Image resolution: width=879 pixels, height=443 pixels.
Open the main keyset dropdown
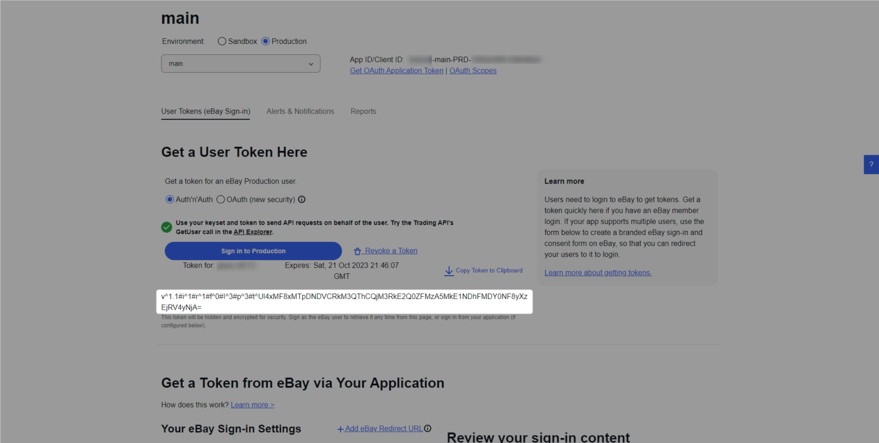[x=240, y=63]
